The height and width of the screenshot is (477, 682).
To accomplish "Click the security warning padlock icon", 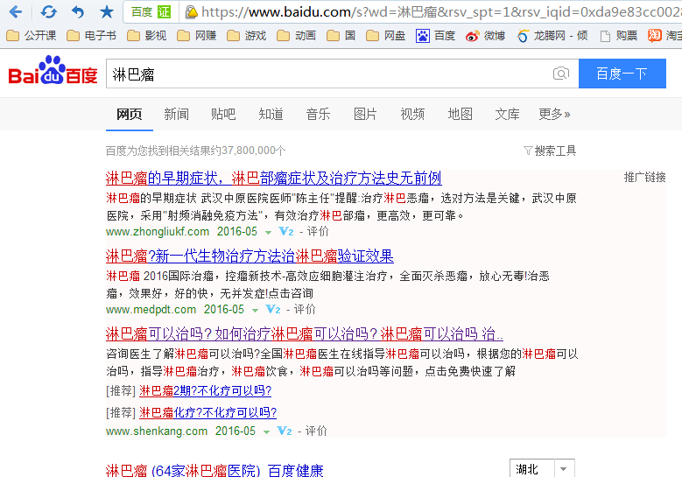I will click(x=191, y=11).
